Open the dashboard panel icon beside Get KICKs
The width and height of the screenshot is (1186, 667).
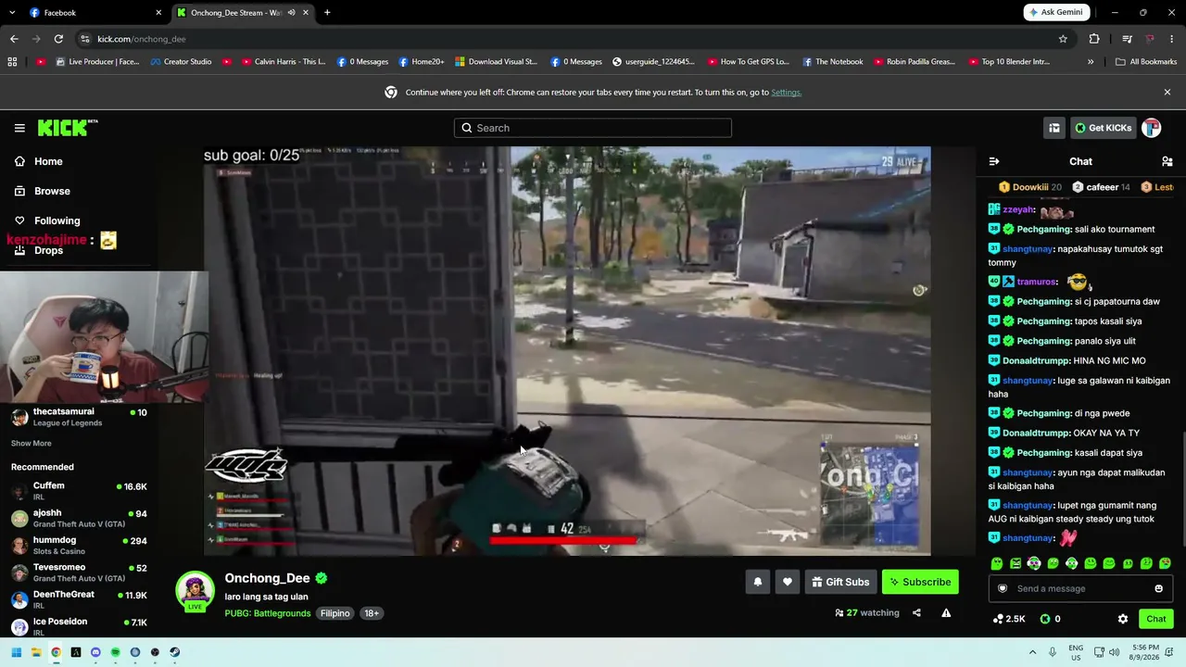pyautogui.click(x=1054, y=128)
